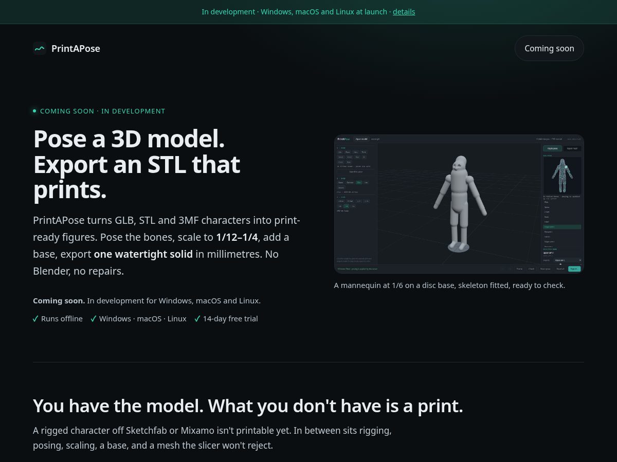This screenshot has height=462, width=617.
Task: Click the bold 1/12–1/4 scale text
Action: 237,237
